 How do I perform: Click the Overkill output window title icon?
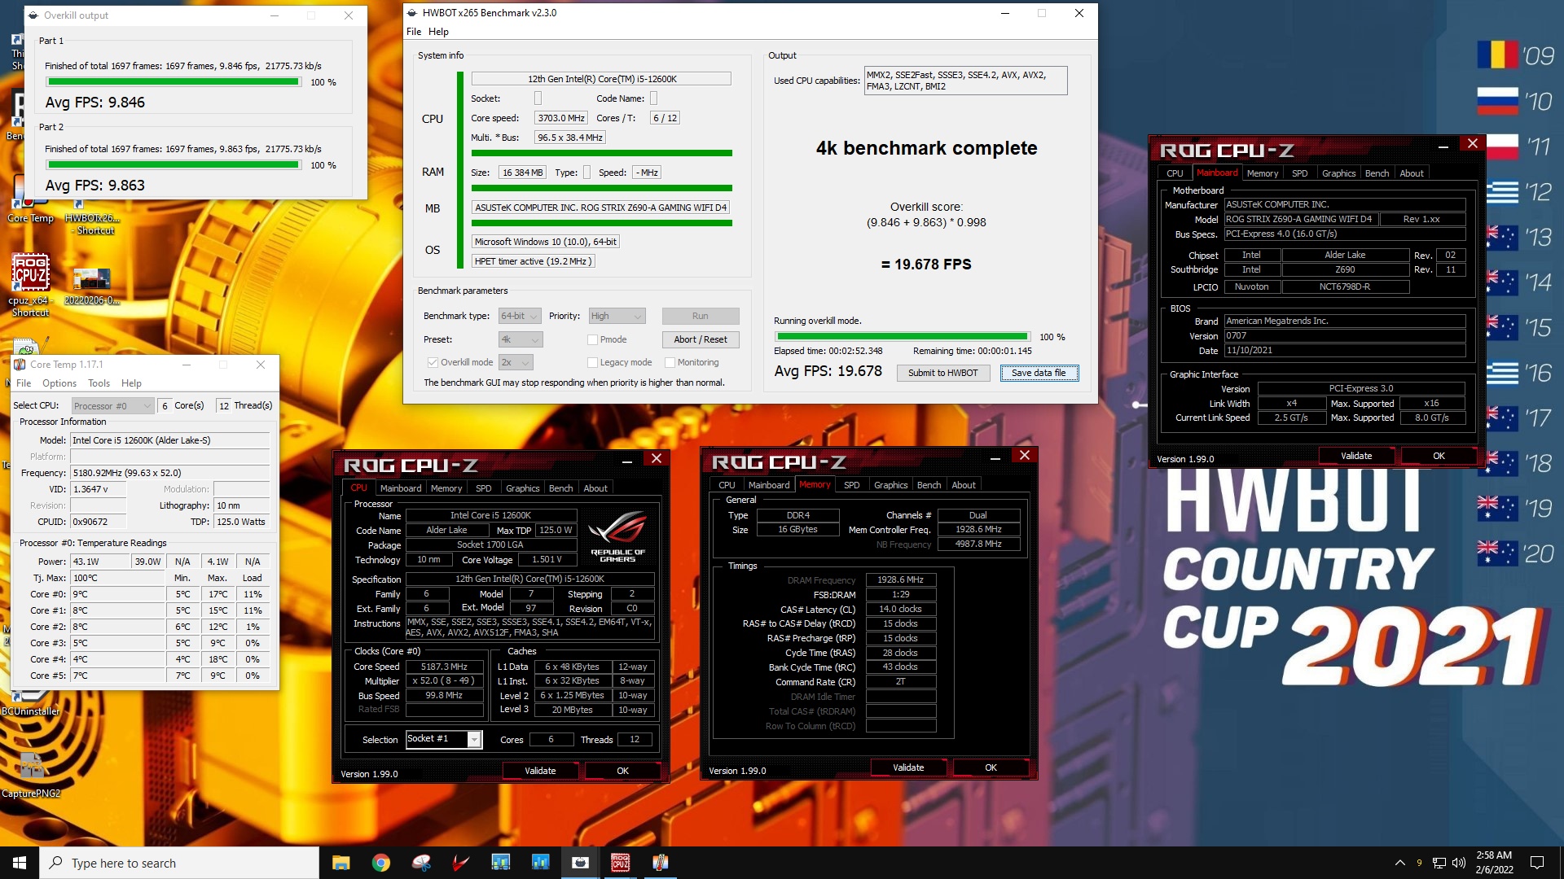(32, 15)
